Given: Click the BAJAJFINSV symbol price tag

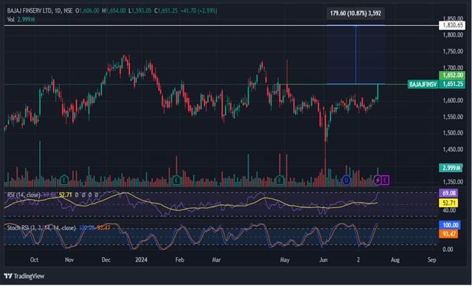Looking at the screenshot, I should (423, 84).
